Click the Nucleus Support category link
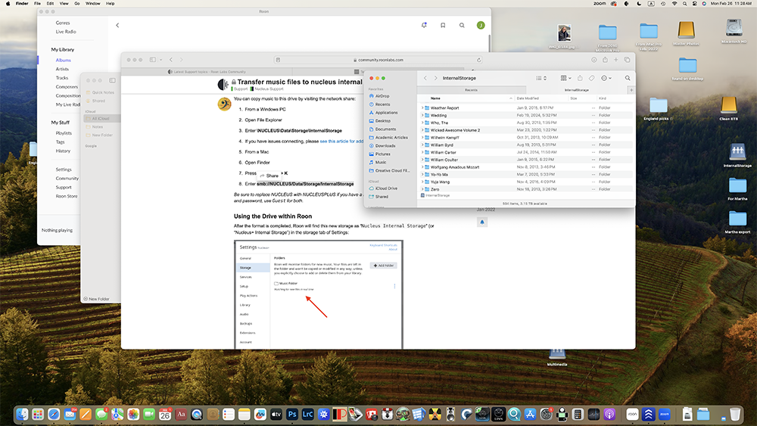The width and height of the screenshot is (757, 426). [269, 89]
